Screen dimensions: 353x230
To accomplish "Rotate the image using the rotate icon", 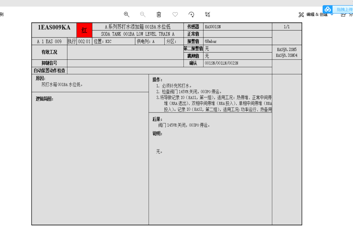I will coord(191,14).
